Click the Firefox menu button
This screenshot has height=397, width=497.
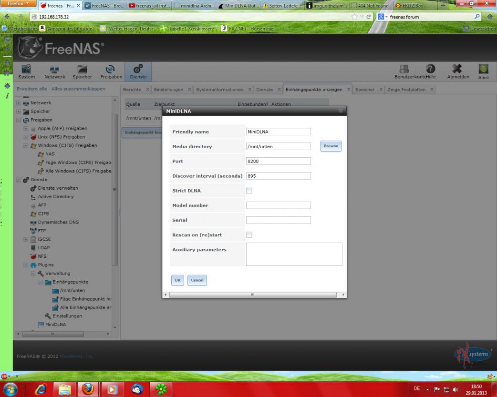18,3
